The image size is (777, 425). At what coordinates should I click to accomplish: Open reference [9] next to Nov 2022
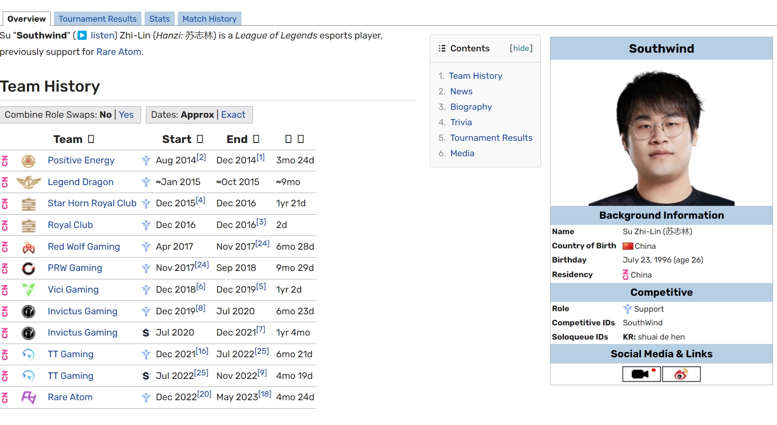click(x=262, y=373)
